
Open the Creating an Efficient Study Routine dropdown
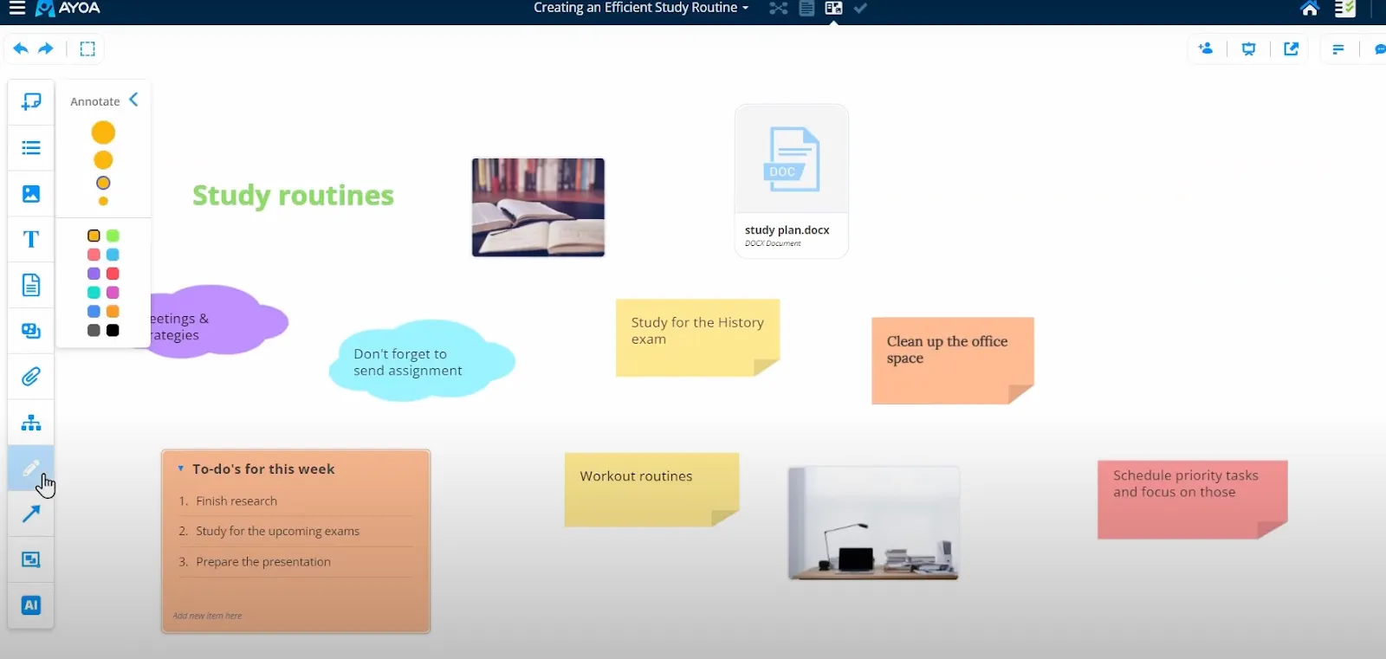click(641, 8)
